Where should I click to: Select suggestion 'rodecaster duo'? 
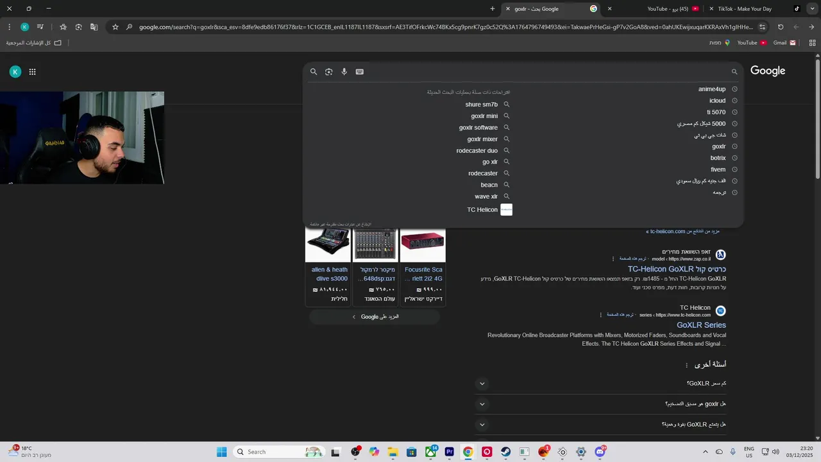[x=477, y=151]
